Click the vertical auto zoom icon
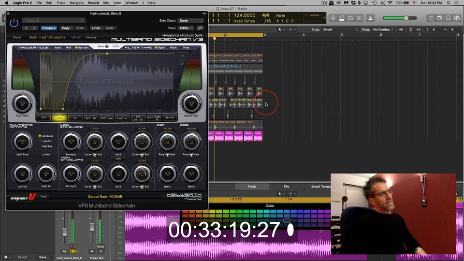This screenshot has height=261, width=464. (x=411, y=29)
